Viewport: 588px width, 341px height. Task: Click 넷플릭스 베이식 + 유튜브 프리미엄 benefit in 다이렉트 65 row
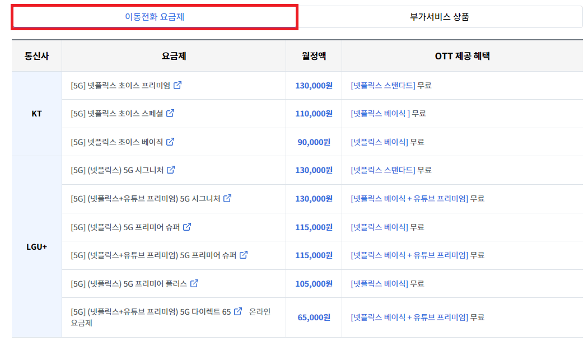pos(418,317)
